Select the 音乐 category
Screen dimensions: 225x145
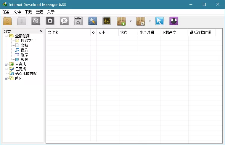(24, 50)
